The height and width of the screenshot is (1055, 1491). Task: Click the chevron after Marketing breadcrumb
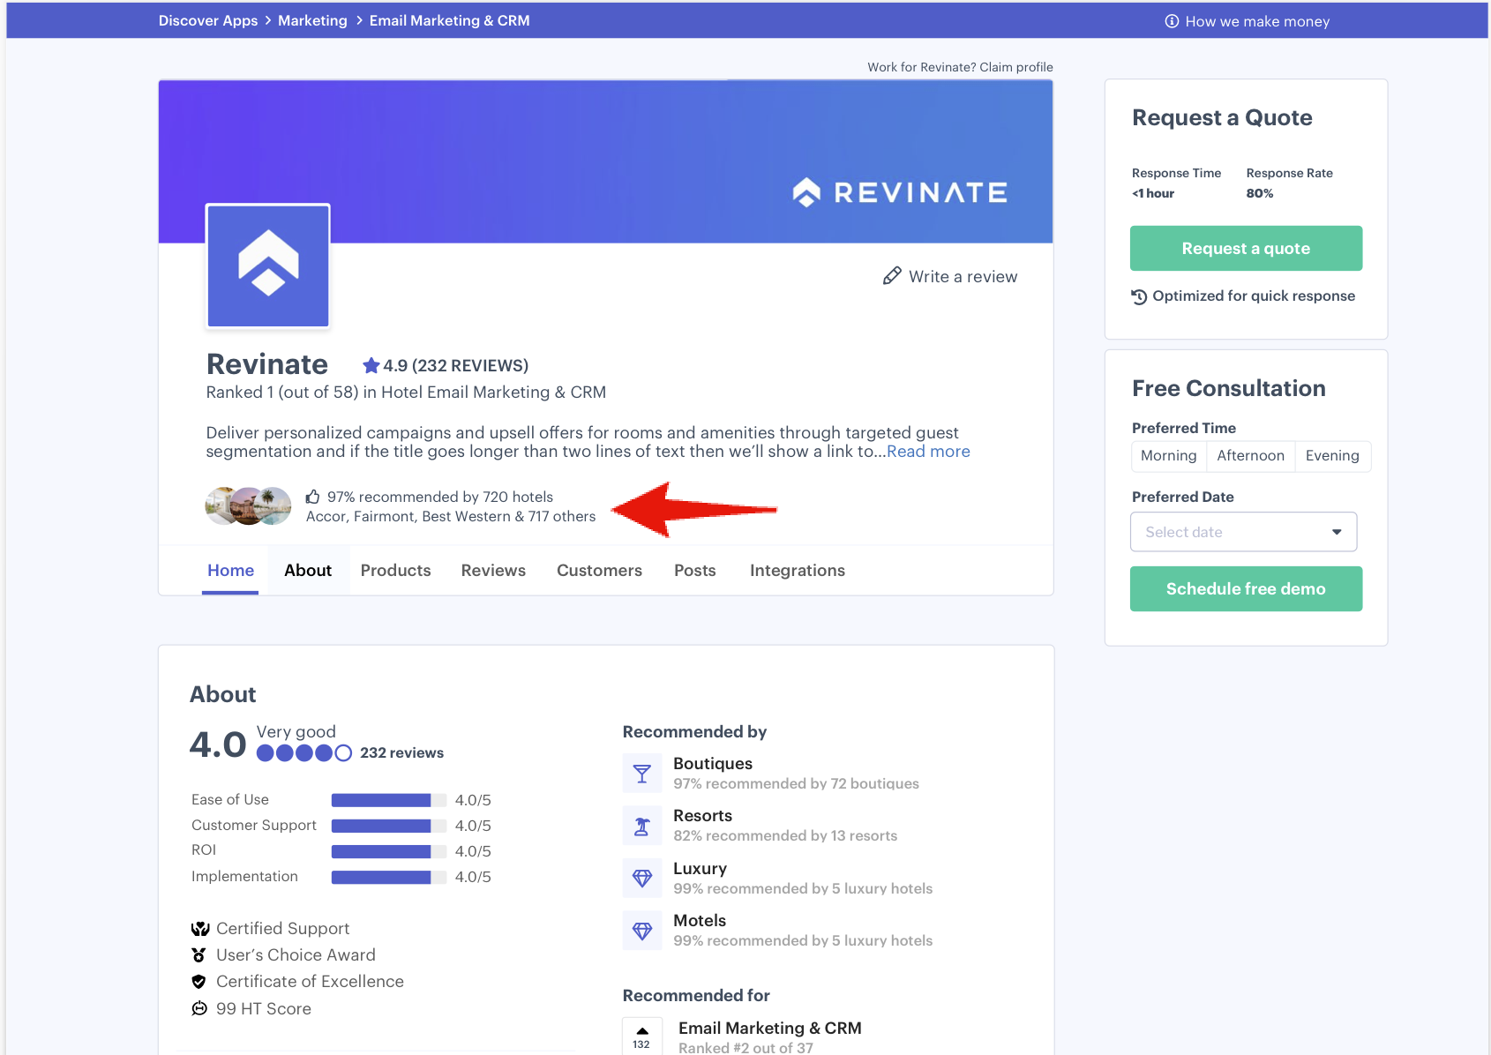click(359, 20)
